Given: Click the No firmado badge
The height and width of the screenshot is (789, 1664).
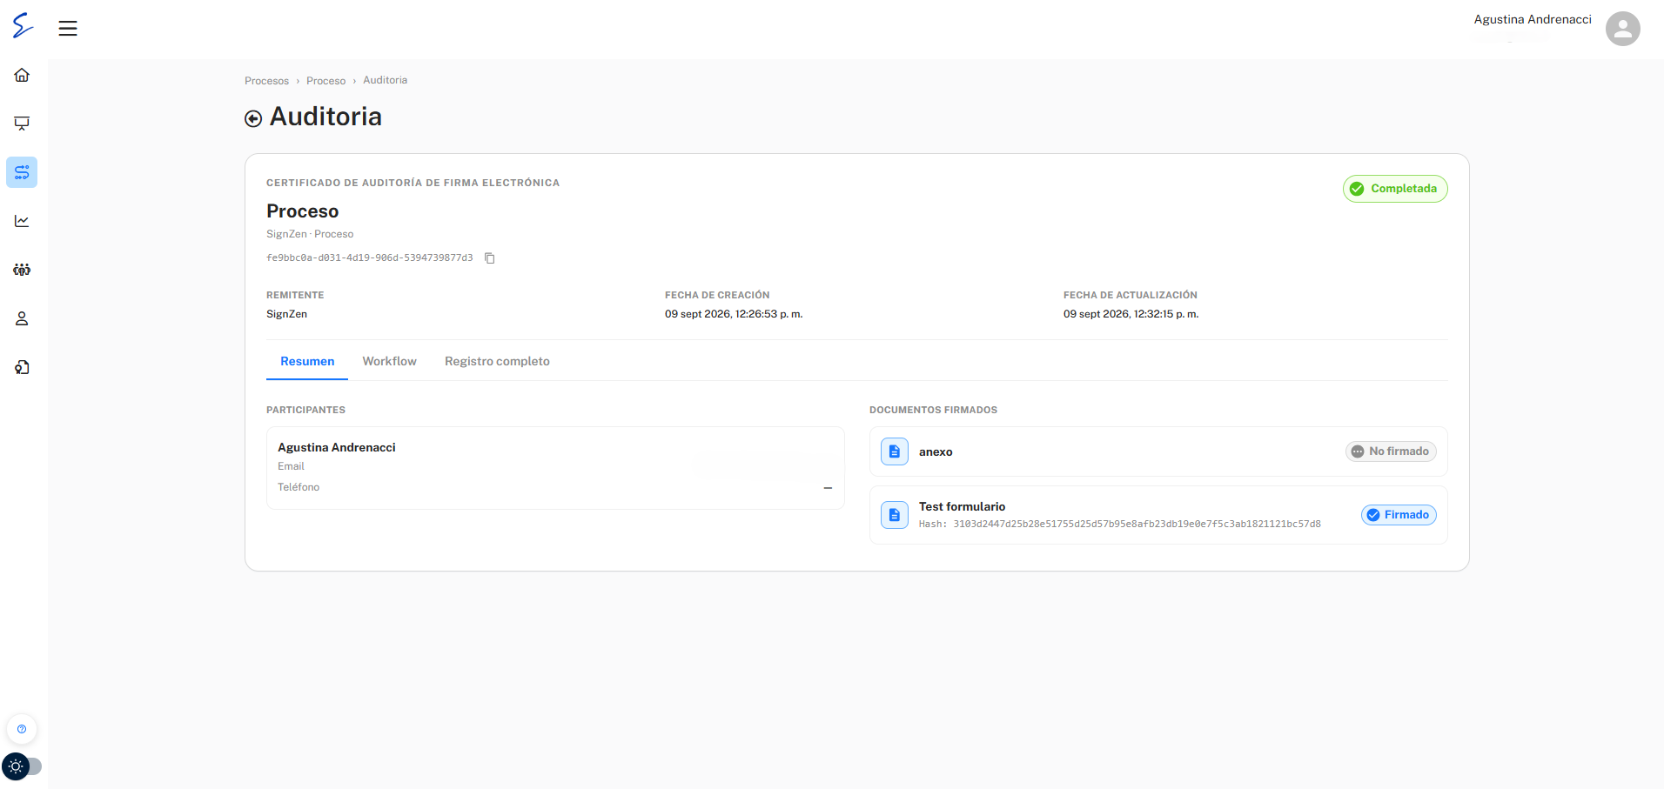Looking at the screenshot, I should 1391,451.
